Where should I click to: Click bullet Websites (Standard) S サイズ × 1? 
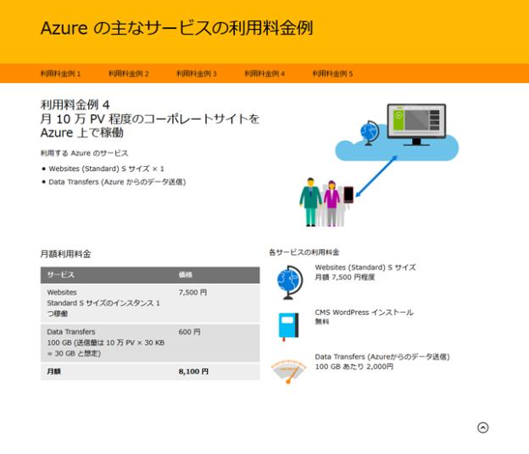106,169
